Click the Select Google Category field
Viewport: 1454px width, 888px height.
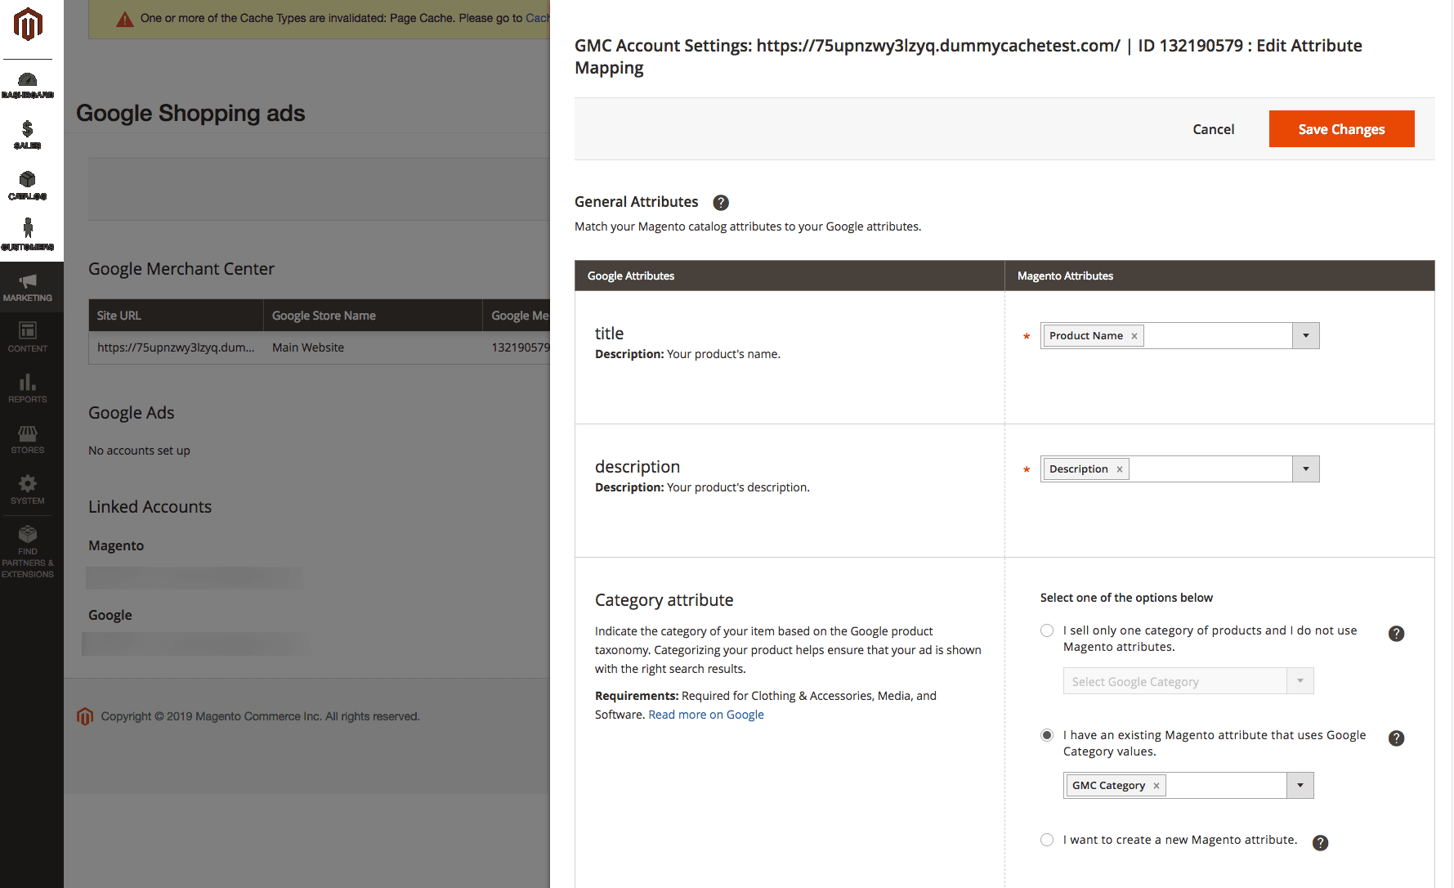click(x=1175, y=681)
